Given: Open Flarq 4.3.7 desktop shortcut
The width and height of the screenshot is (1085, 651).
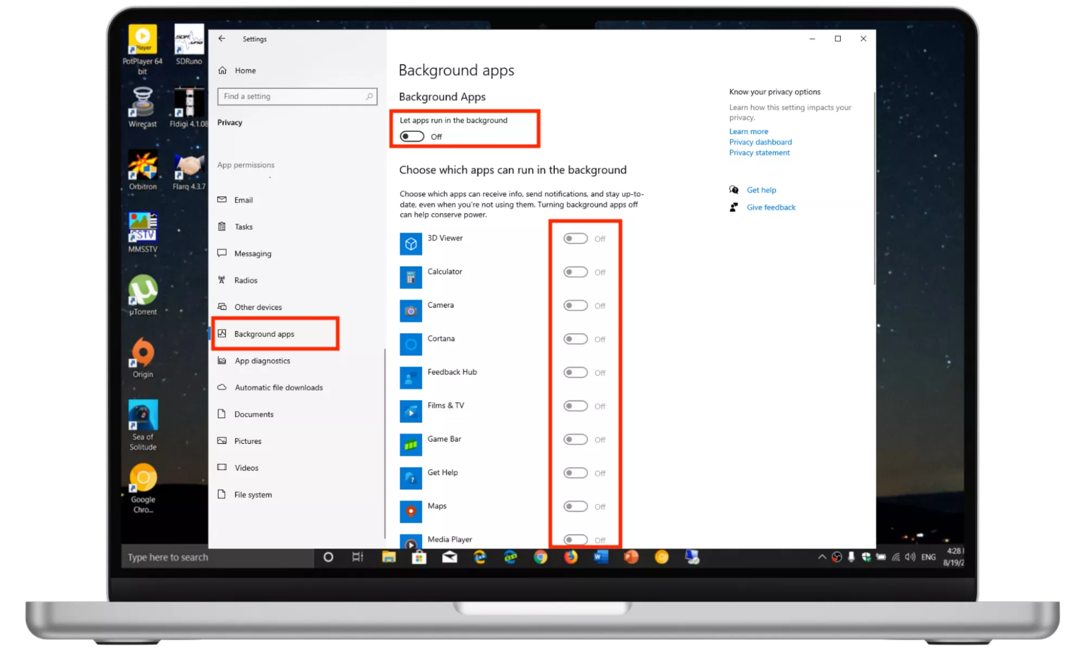Looking at the screenshot, I should pos(189,170).
